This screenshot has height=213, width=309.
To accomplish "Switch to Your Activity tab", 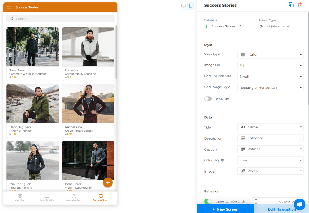I will pos(47,198).
